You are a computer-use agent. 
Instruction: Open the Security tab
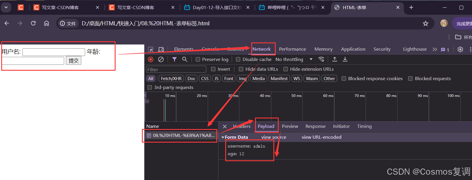pos(382,49)
